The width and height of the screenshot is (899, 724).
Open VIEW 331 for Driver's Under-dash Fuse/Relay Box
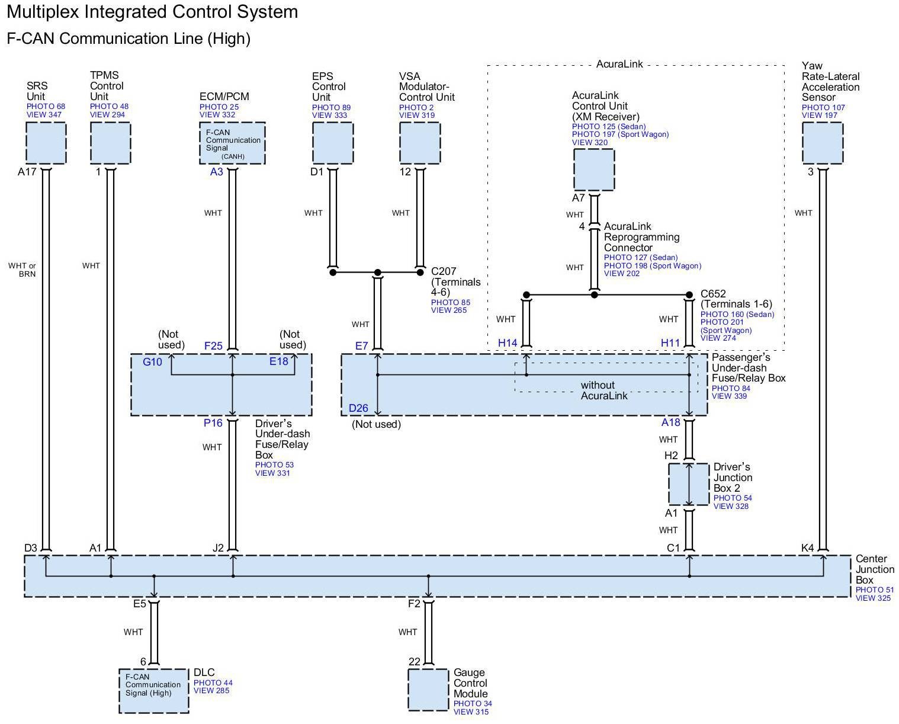272,473
